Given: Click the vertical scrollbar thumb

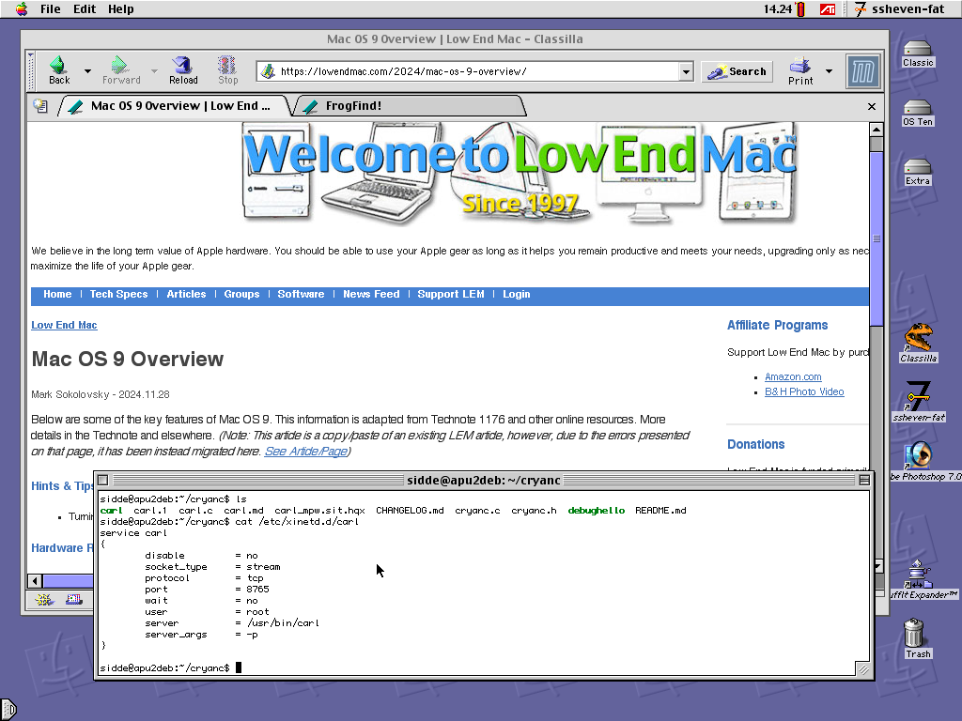Looking at the screenshot, I should pyautogui.click(x=877, y=238).
